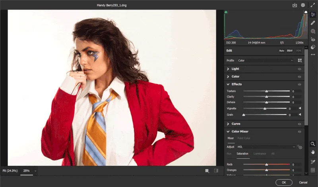Expand the Curve panel

pyautogui.click(x=228, y=124)
